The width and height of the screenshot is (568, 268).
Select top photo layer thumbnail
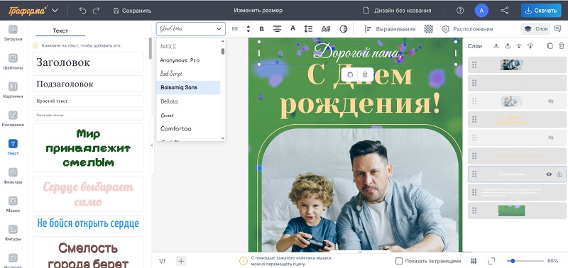tap(511, 65)
